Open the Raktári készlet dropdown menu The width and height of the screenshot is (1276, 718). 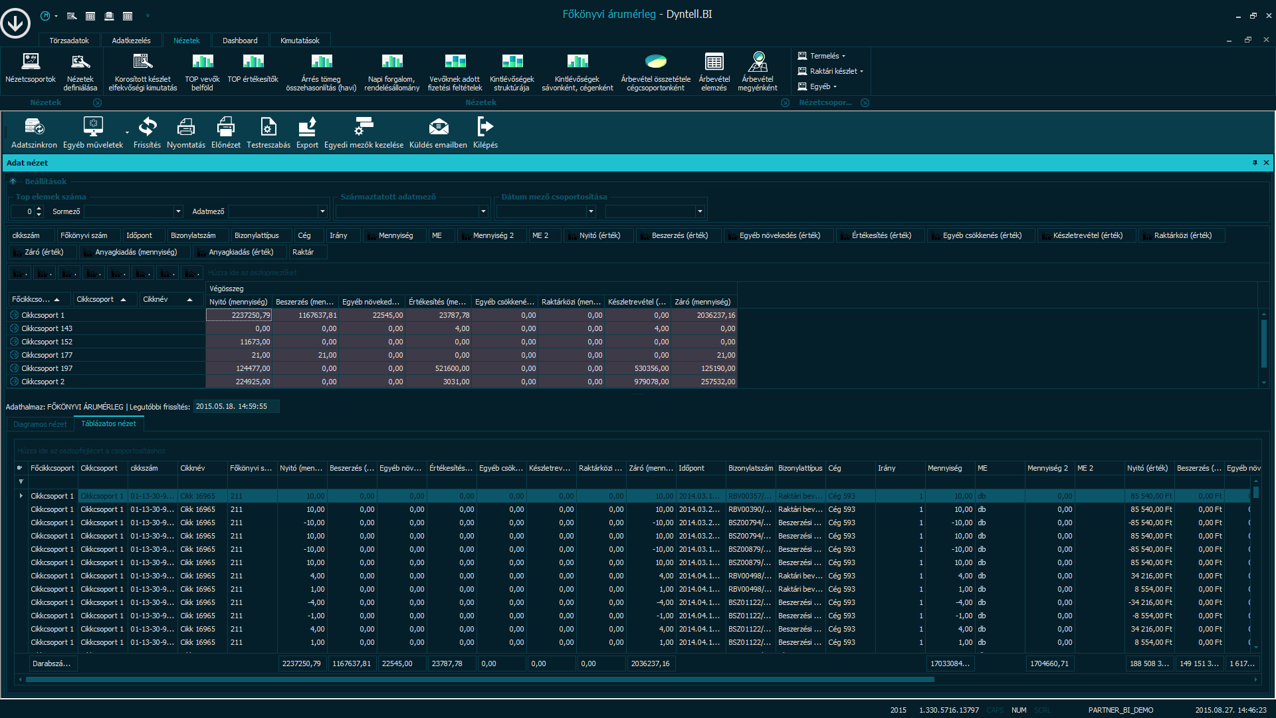click(x=830, y=71)
